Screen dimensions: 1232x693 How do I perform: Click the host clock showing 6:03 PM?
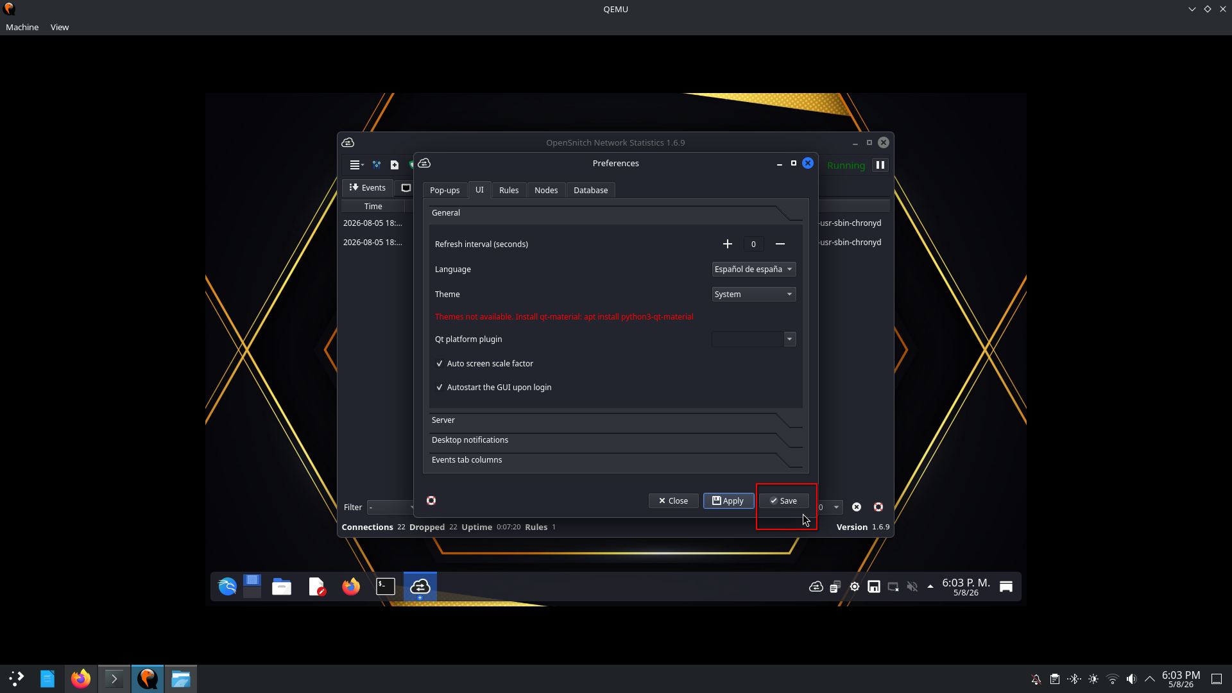(x=1181, y=679)
